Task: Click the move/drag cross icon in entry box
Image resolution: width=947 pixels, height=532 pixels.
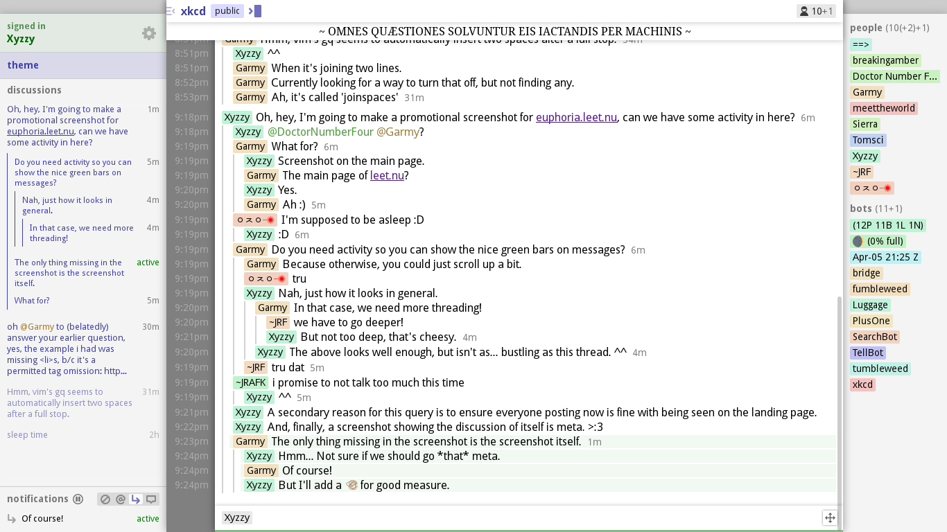Action: pyautogui.click(x=830, y=517)
